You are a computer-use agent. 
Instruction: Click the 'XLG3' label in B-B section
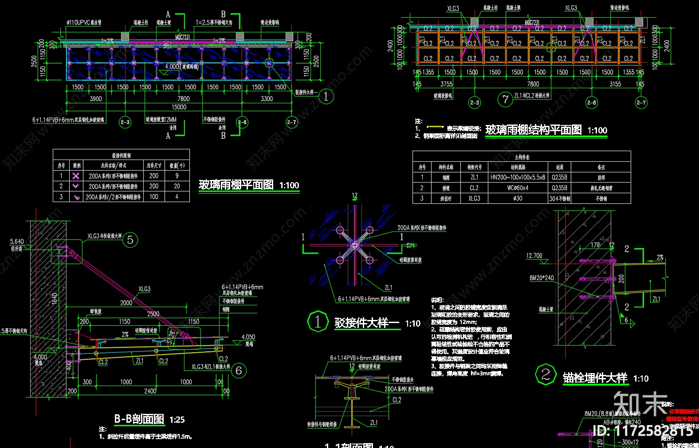[x=144, y=289]
